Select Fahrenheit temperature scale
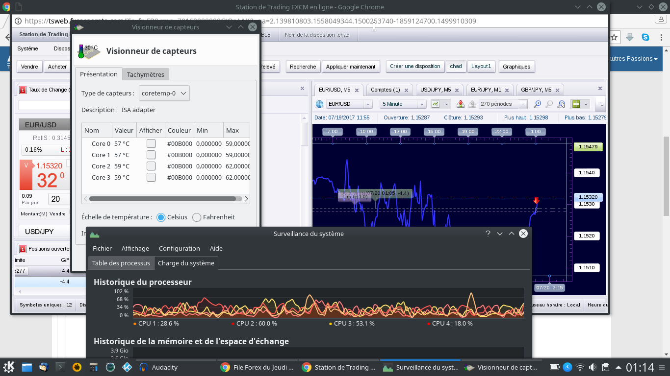The height and width of the screenshot is (376, 670). (x=197, y=217)
